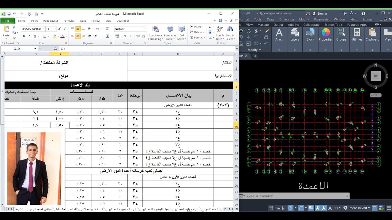Click the Insert cells button
The image size is (392, 220).
click(197, 27)
